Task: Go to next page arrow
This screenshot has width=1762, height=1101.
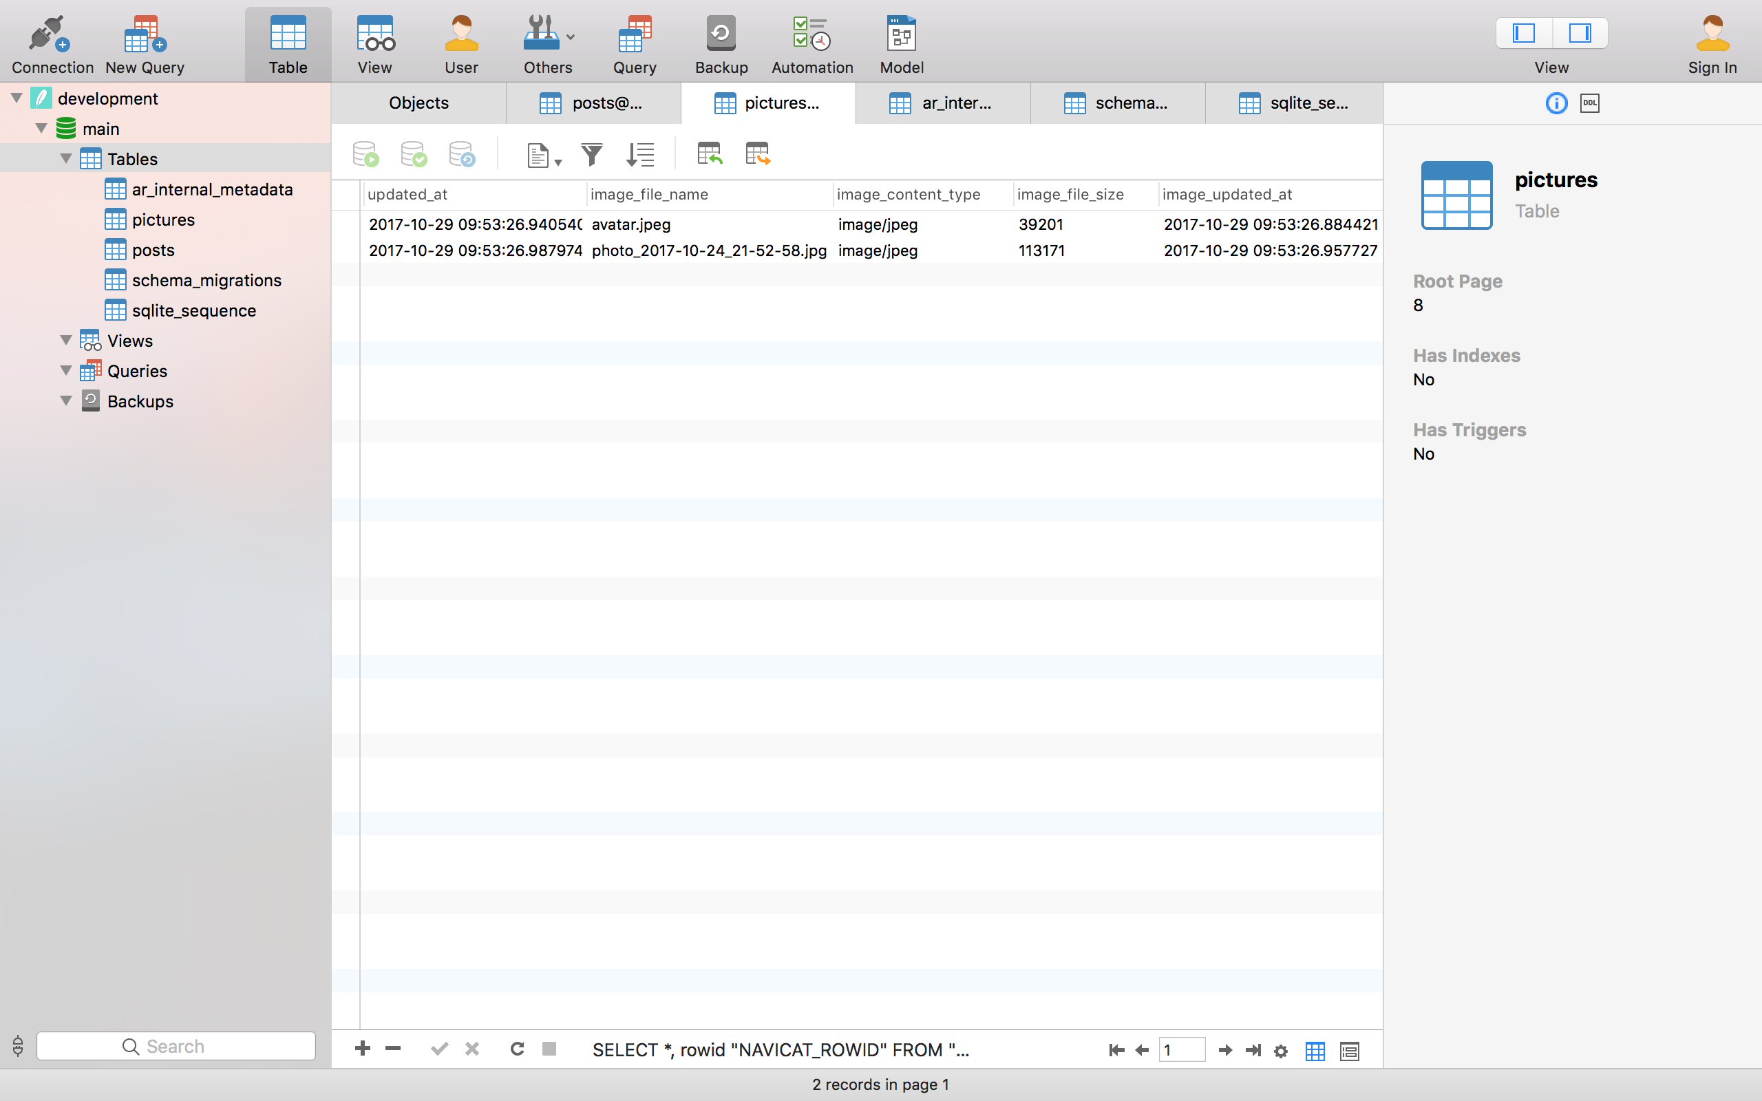Action: [1224, 1050]
